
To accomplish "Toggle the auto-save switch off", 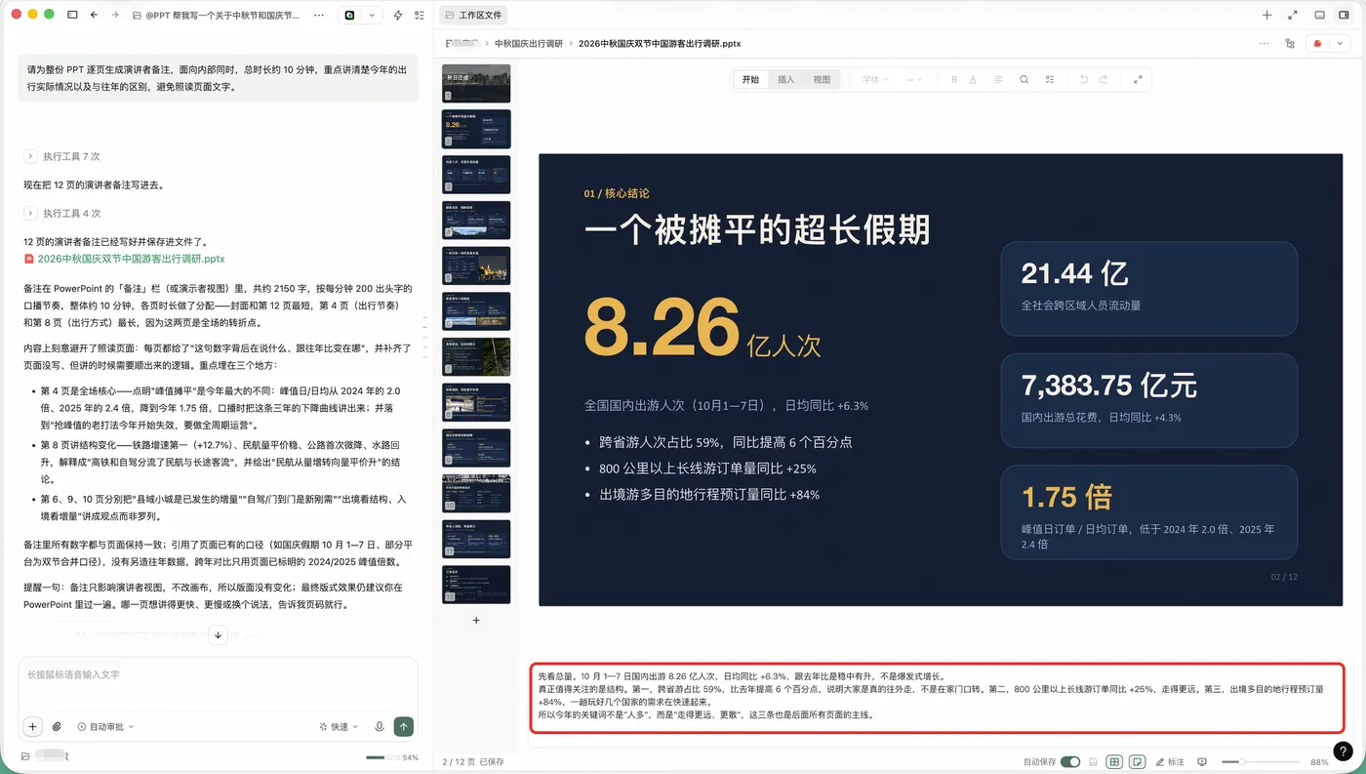I will pos(1070,761).
